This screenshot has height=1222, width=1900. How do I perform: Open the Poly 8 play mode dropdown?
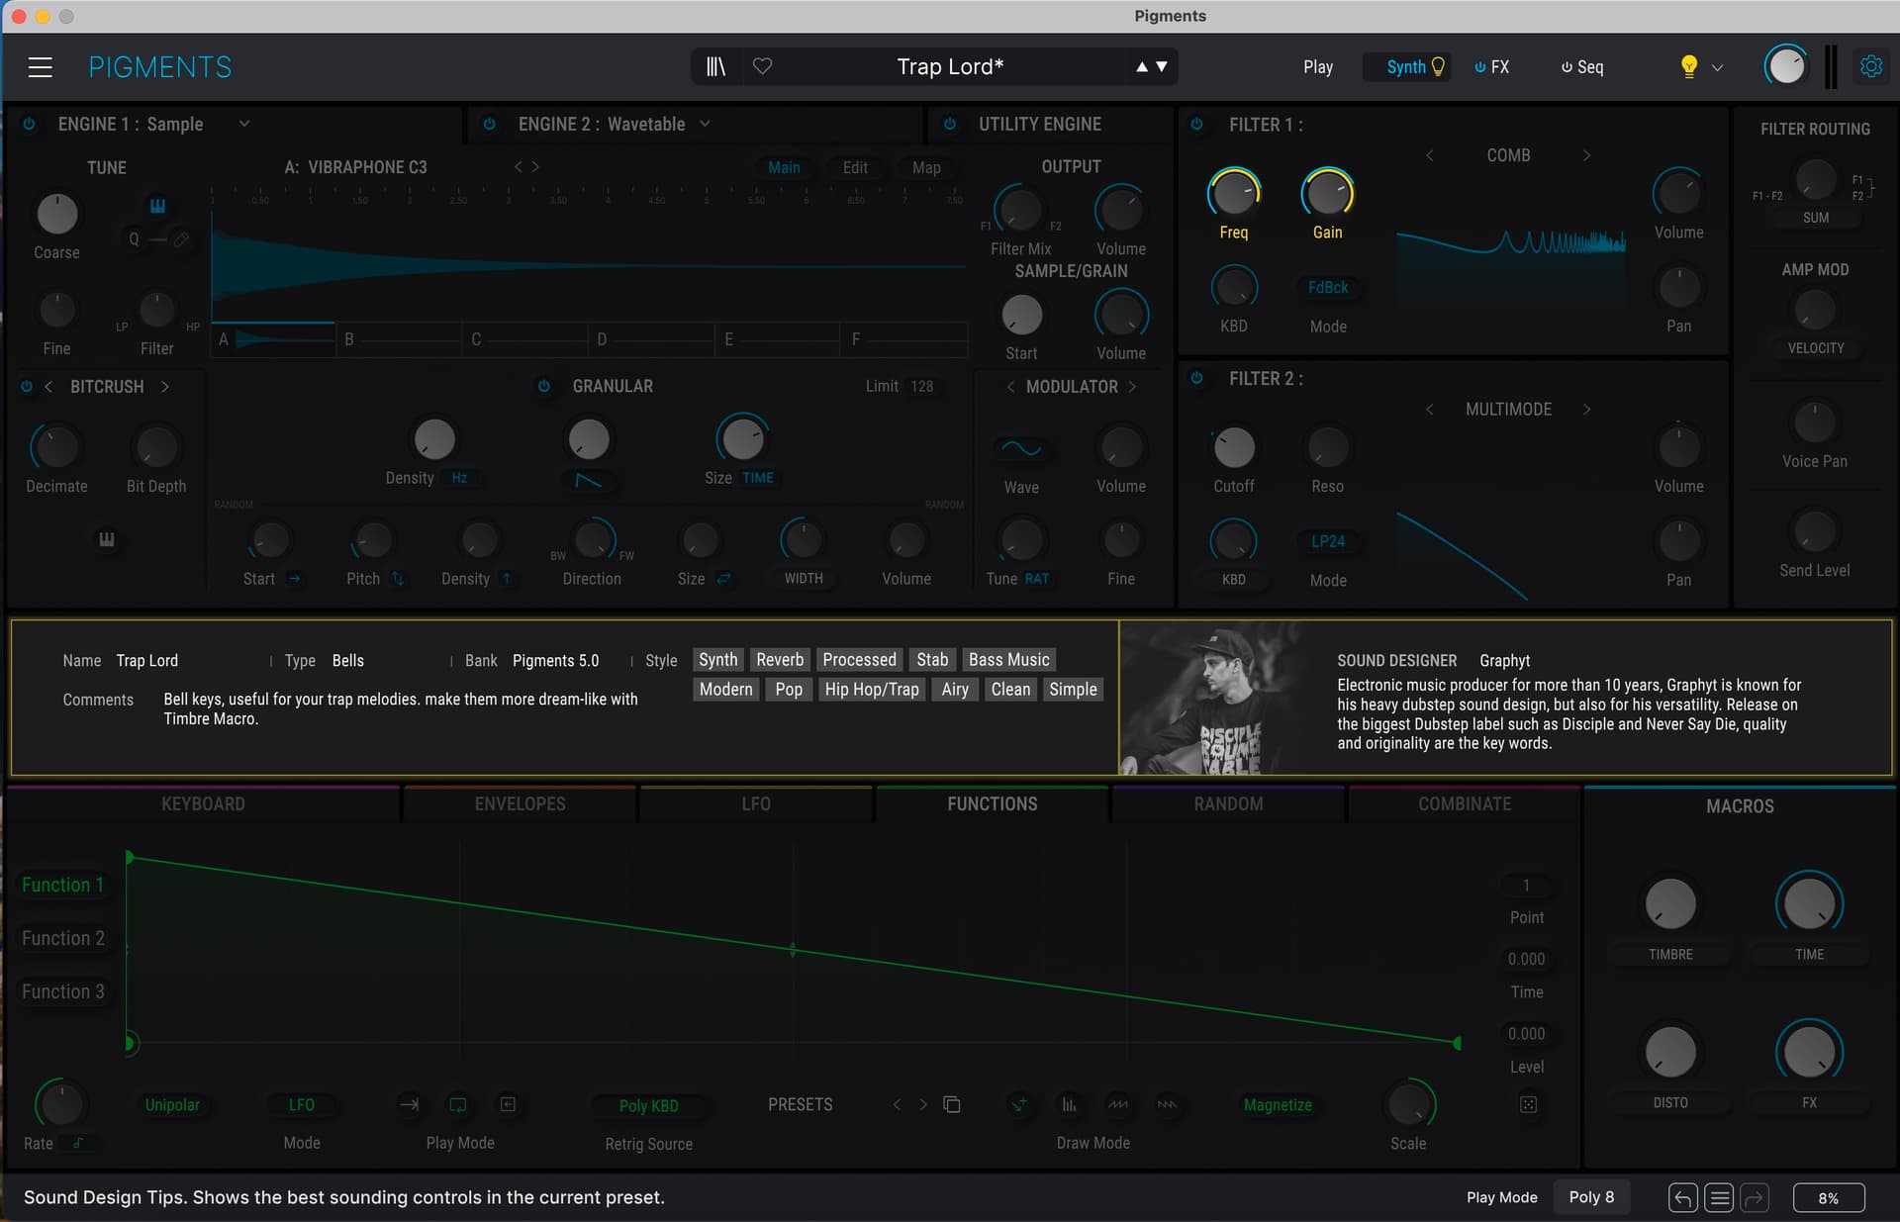point(1591,1197)
